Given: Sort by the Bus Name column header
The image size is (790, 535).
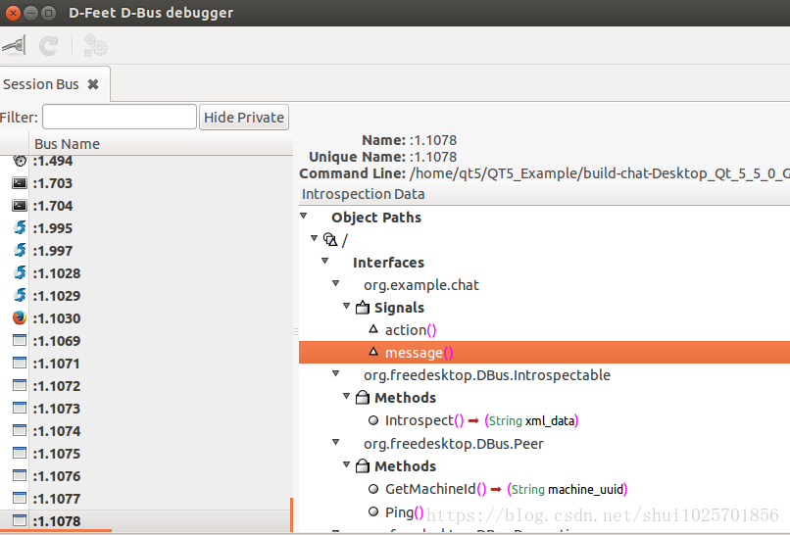Looking at the screenshot, I should click(x=161, y=144).
